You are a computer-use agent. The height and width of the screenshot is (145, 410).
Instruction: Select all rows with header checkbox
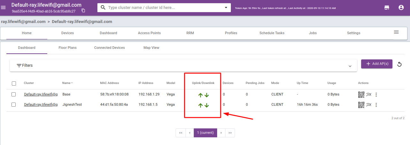coord(14,83)
